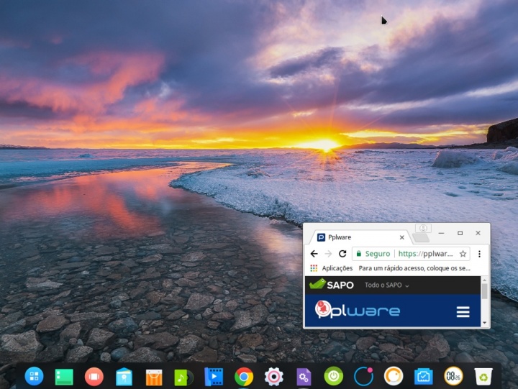Click the Pplware address bar URL

[426, 254]
